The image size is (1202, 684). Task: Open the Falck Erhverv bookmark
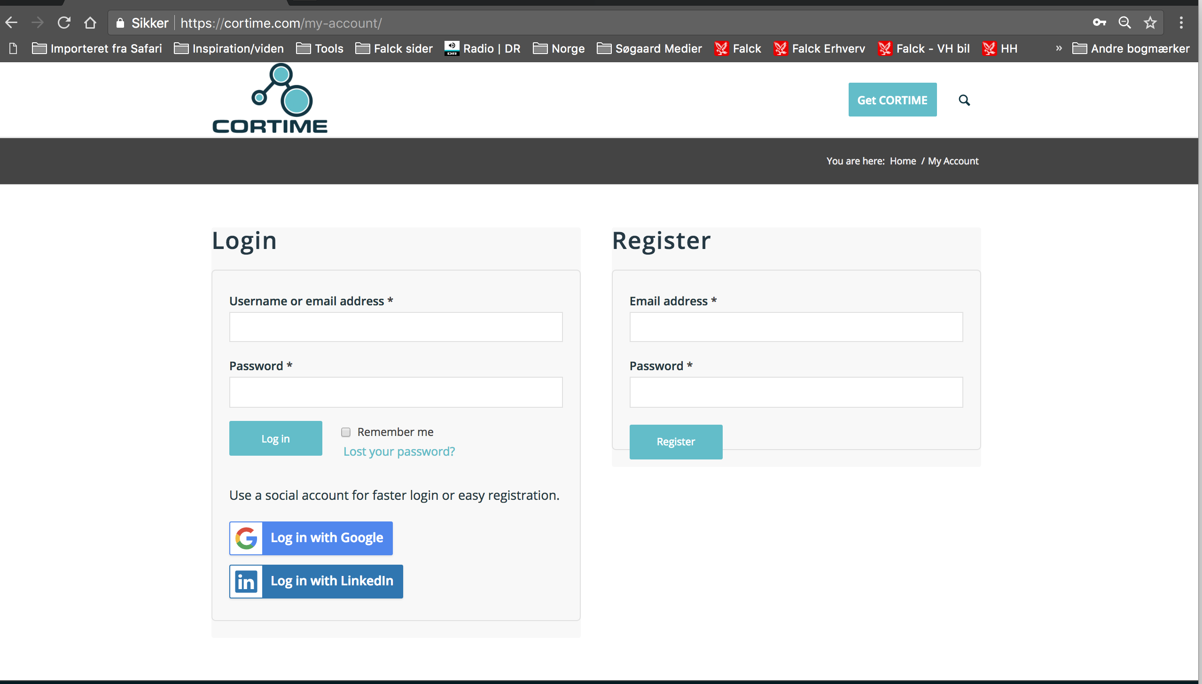819,48
